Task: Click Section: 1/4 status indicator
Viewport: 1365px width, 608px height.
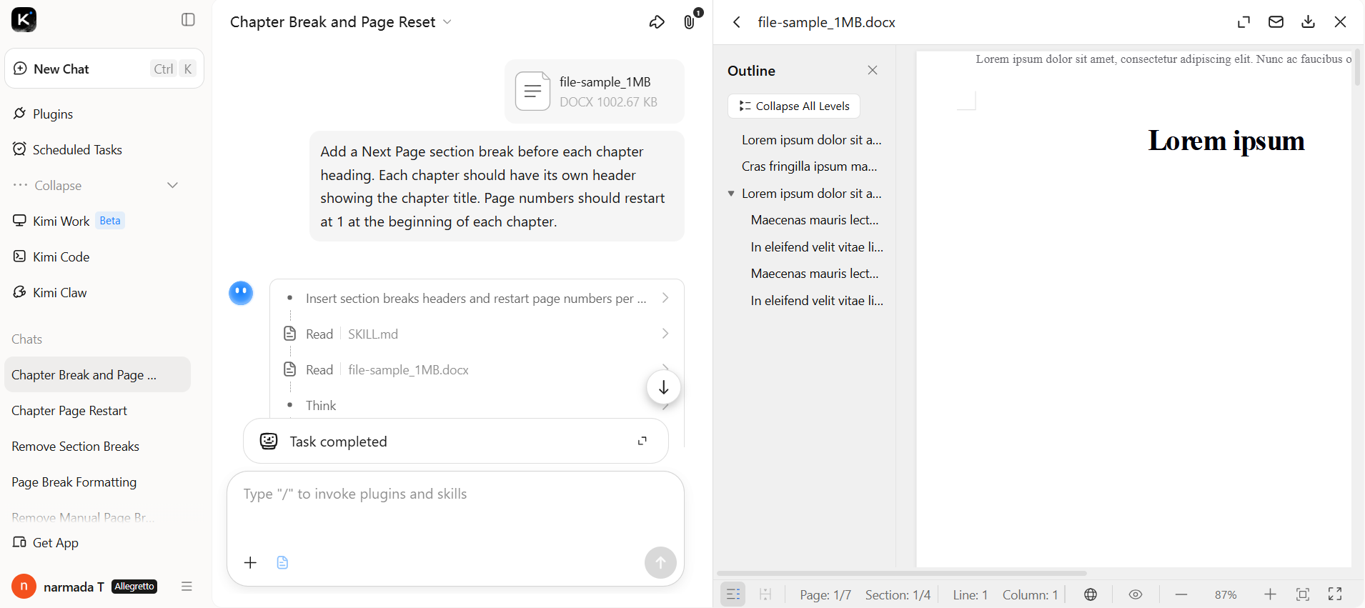Action: [898, 595]
